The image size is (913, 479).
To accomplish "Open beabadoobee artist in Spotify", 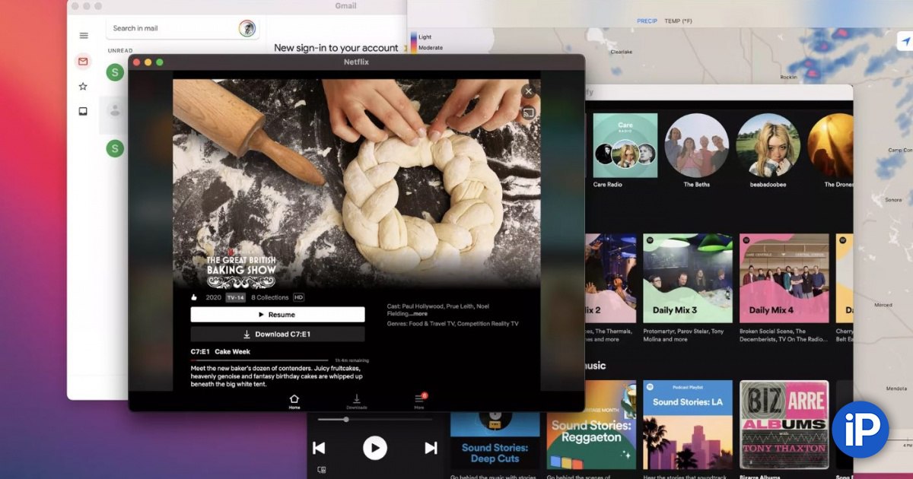I will [768, 145].
